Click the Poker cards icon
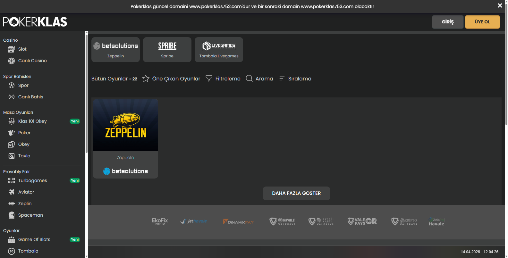The width and height of the screenshot is (508, 258). pyautogui.click(x=12, y=133)
